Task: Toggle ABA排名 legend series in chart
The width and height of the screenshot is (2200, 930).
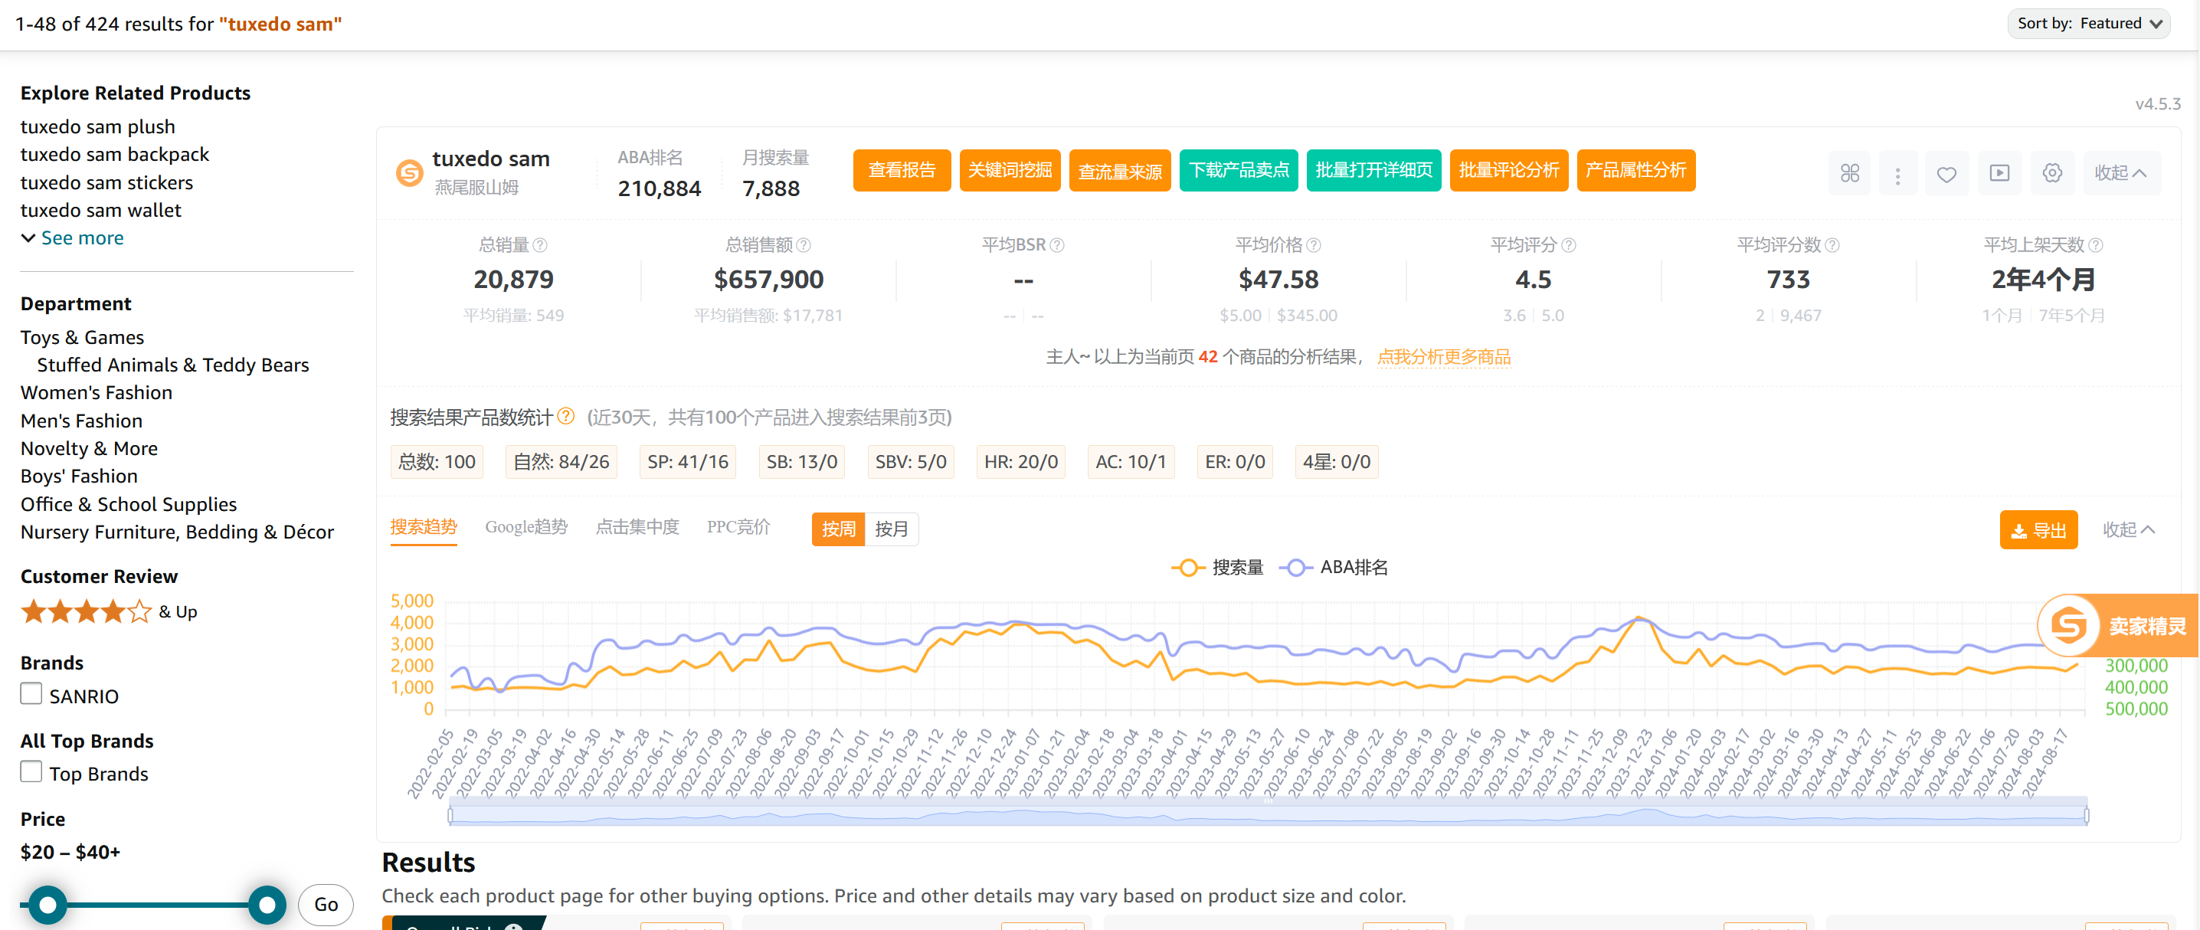Action: 1333,567
